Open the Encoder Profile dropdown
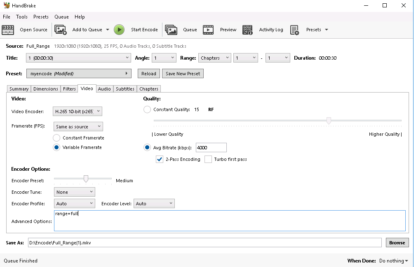416x267 pixels. point(74,204)
